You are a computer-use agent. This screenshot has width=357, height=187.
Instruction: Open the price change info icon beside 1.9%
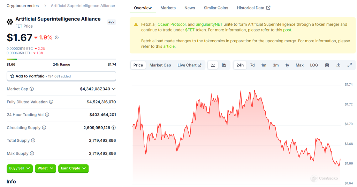point(57,37)
